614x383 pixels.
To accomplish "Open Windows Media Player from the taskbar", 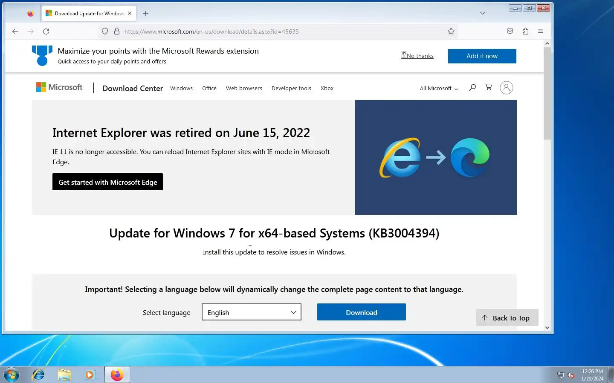I will pos(90,375).
